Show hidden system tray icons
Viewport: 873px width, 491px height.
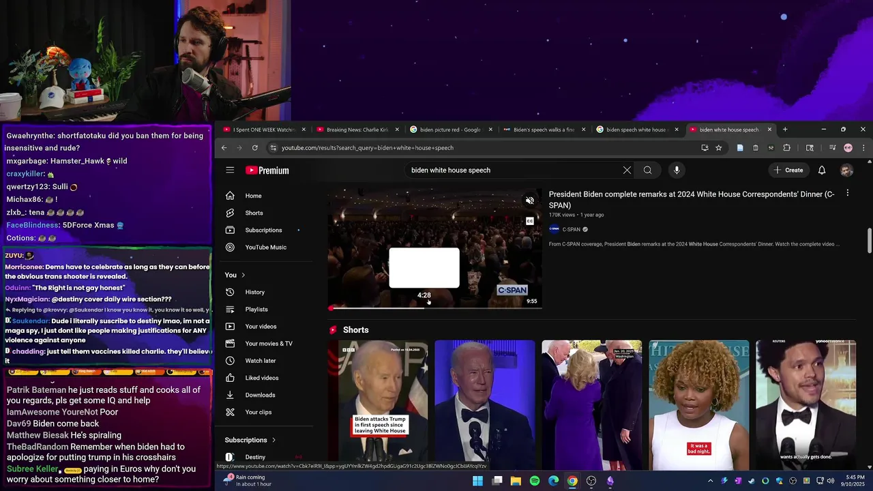tap(711, 481)
